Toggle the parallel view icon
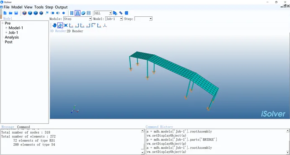The width and height of the screenshot is (290, 155). (72, 13)
